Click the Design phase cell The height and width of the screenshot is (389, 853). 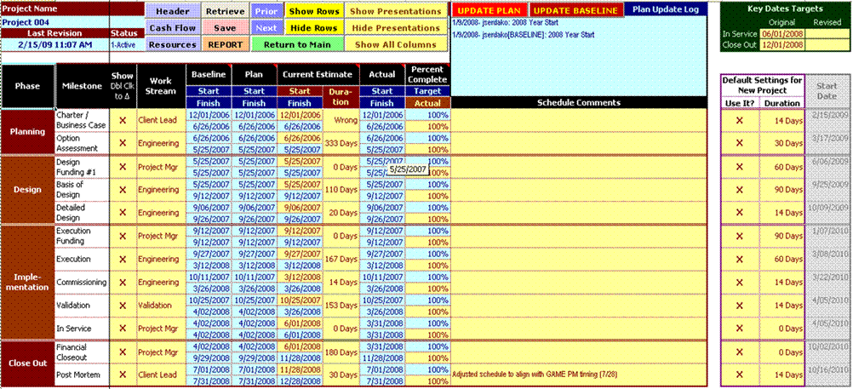coord(28,190)
